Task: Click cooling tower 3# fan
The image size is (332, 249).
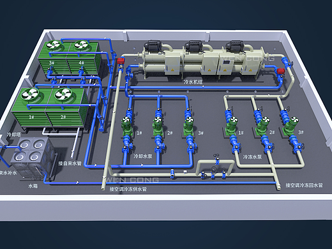Action: (53, 45)
